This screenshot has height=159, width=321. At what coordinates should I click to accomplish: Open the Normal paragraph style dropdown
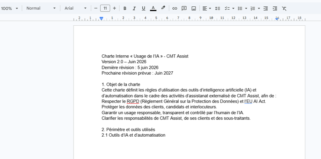41,8
